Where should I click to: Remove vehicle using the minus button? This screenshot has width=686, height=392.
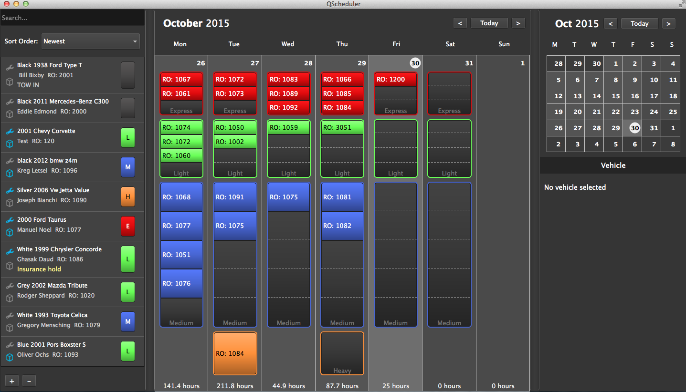click(x=29, y=381)
